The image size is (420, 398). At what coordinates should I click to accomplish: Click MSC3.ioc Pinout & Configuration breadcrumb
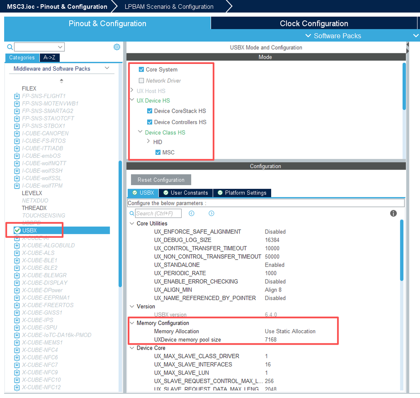[57, 6]
